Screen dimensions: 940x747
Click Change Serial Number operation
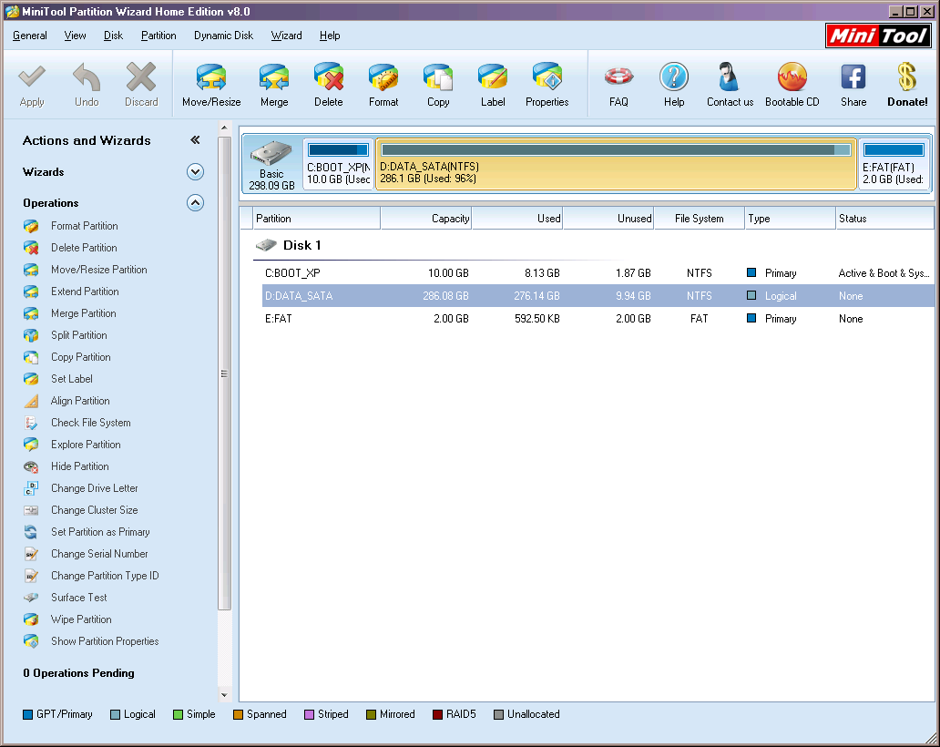point(99,554)
